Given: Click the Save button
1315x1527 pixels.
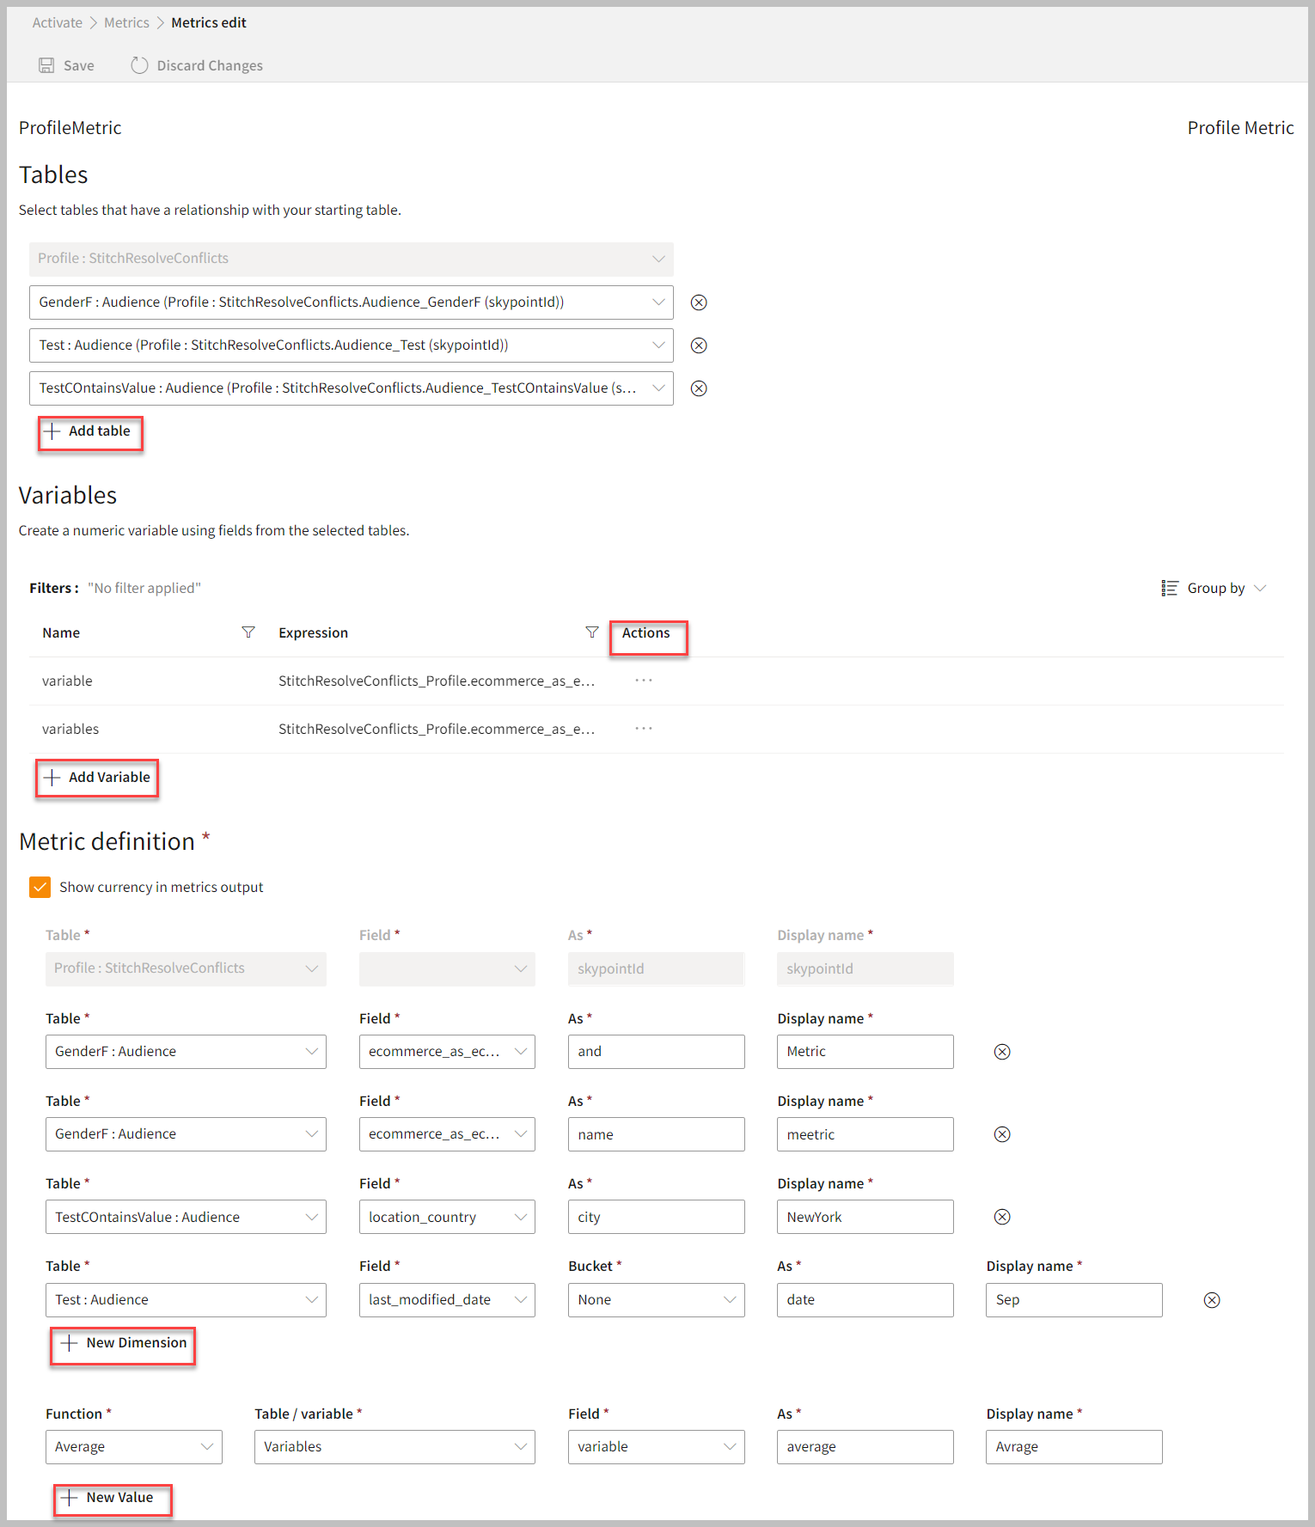Looking at the screenshot, I should coord(66,65).
